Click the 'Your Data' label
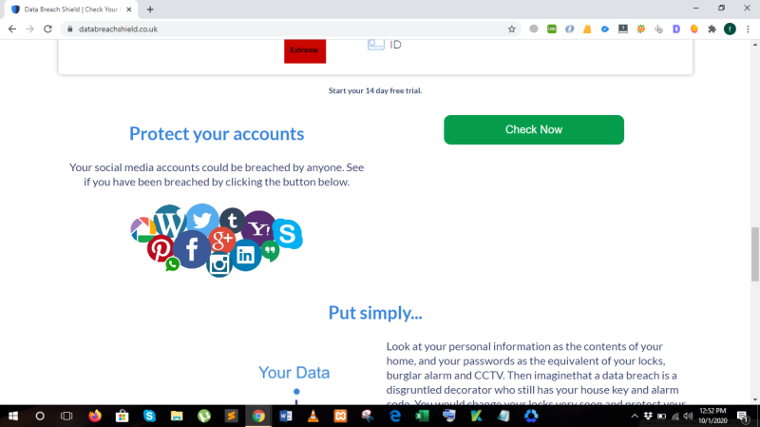Image resolution: width=760 pixels, height=427 pixels. coord(294,373)
